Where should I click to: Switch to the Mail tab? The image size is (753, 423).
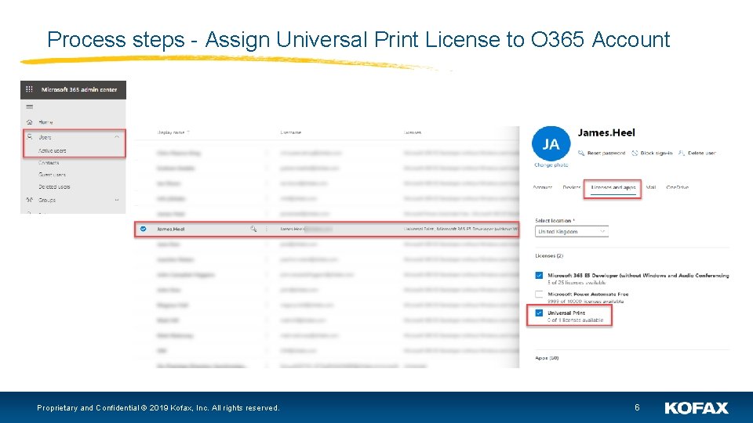point(651,187)
